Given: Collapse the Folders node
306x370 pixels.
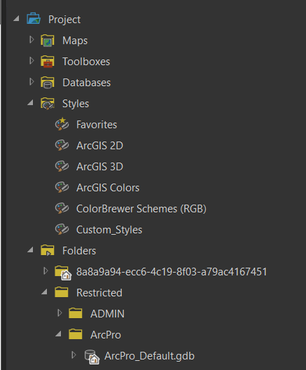Looking at the screenshot, I should 30,250.
